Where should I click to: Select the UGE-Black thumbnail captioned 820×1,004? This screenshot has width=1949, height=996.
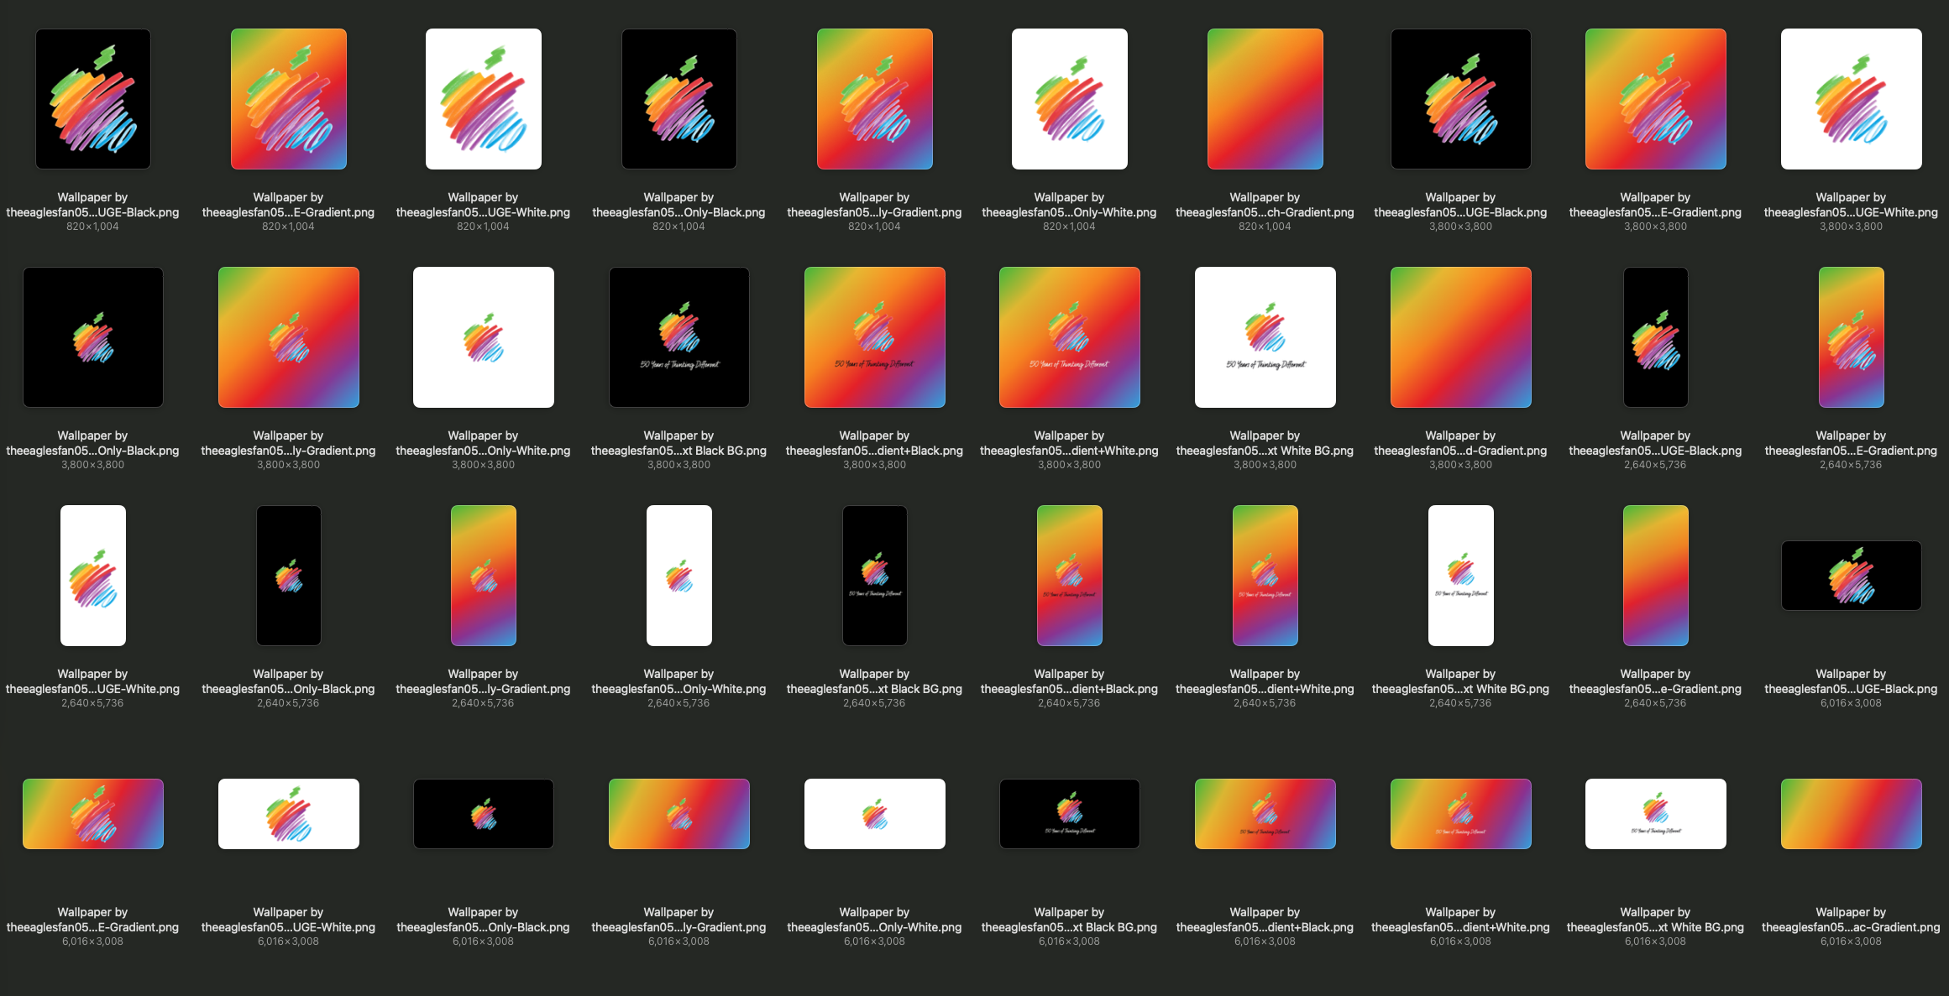(x=93, y=99)
